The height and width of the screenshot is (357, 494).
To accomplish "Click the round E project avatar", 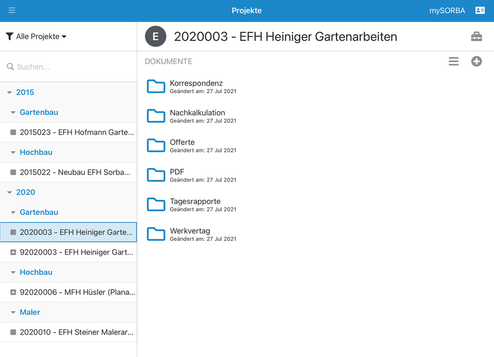I will point(156,37).
